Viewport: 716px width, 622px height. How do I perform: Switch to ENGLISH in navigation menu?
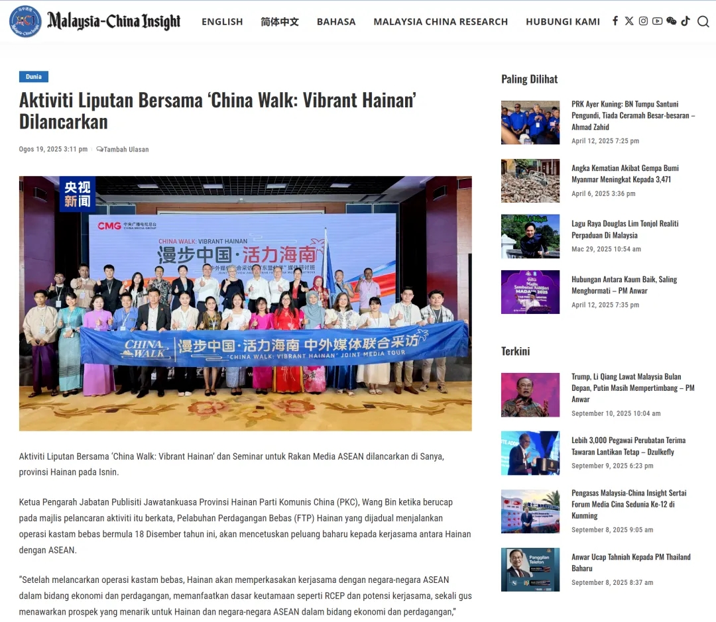coord(222,22)
